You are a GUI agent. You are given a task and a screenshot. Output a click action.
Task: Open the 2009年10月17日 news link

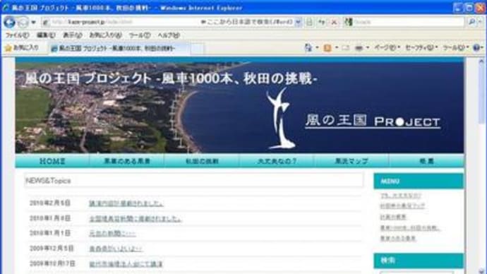[126, 264]
